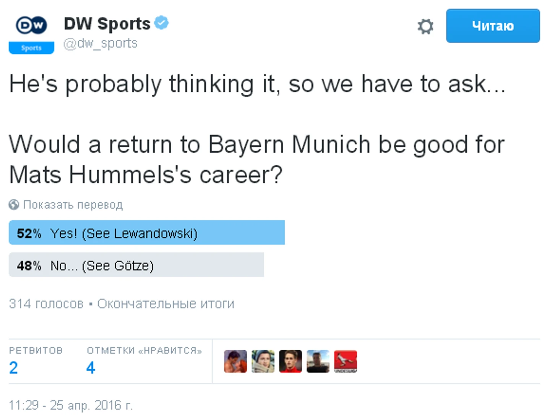558x418 pixels.
Task: Open the DW Sports account name
Action: 107,24
